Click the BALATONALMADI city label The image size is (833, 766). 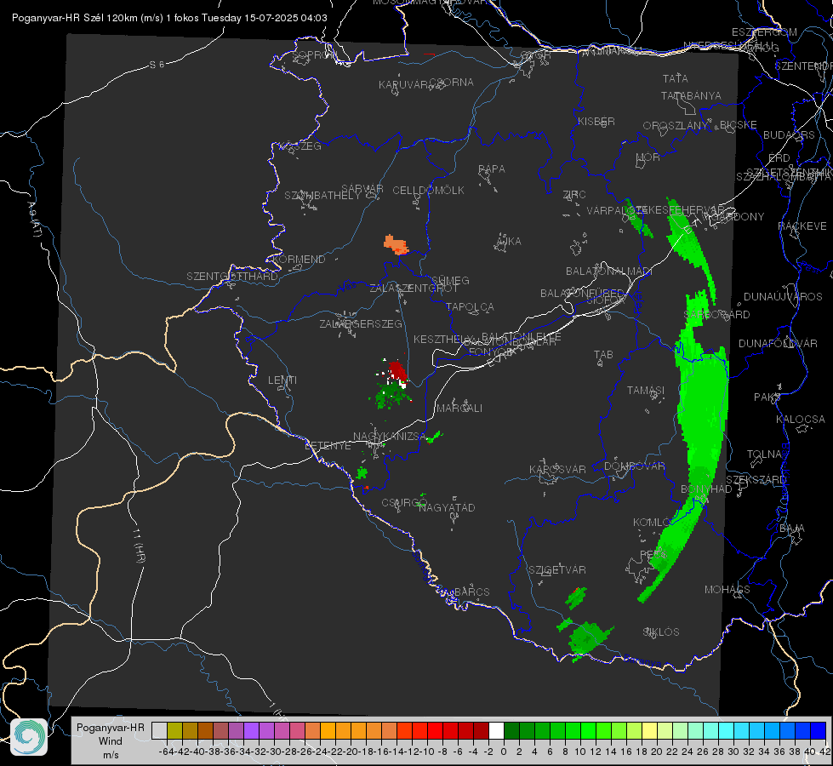click(x=609, y=272)
